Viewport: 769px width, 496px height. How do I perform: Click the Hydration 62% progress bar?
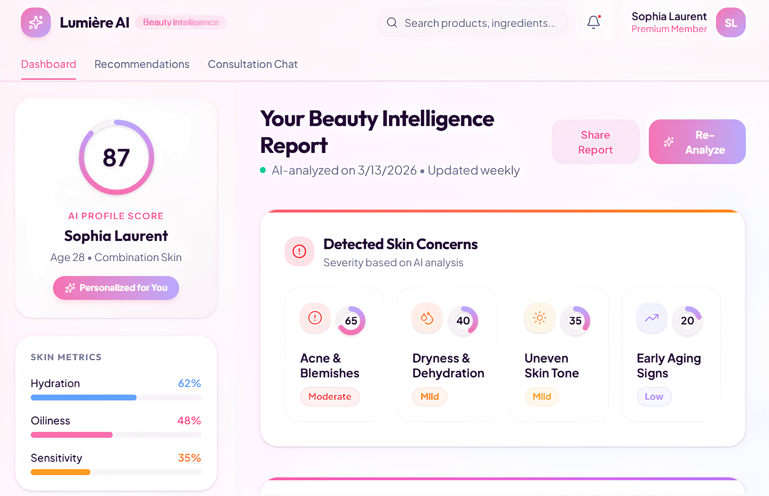click(x=116, y=398)
